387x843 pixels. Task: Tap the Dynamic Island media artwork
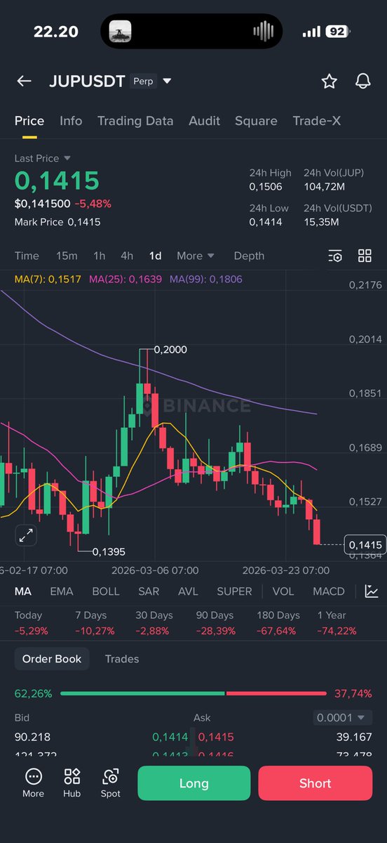click(120, 31)
